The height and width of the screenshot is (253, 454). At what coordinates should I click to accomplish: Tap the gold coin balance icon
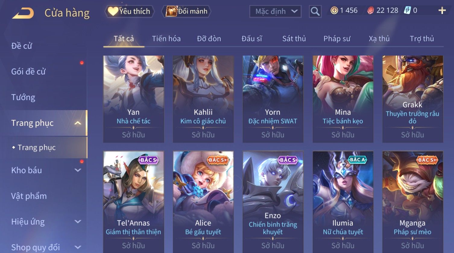tap(334, 11)
